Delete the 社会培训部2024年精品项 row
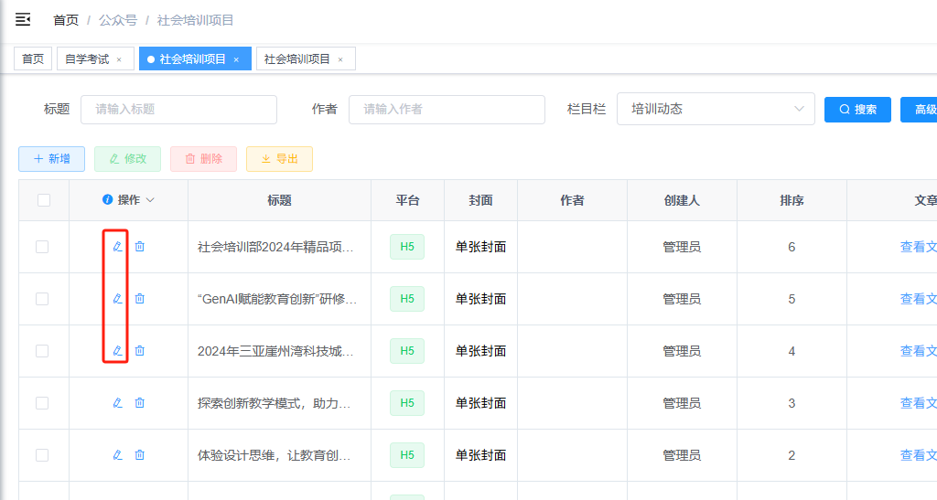This screenshot has height=500, width=937. (x=140, y=247)
